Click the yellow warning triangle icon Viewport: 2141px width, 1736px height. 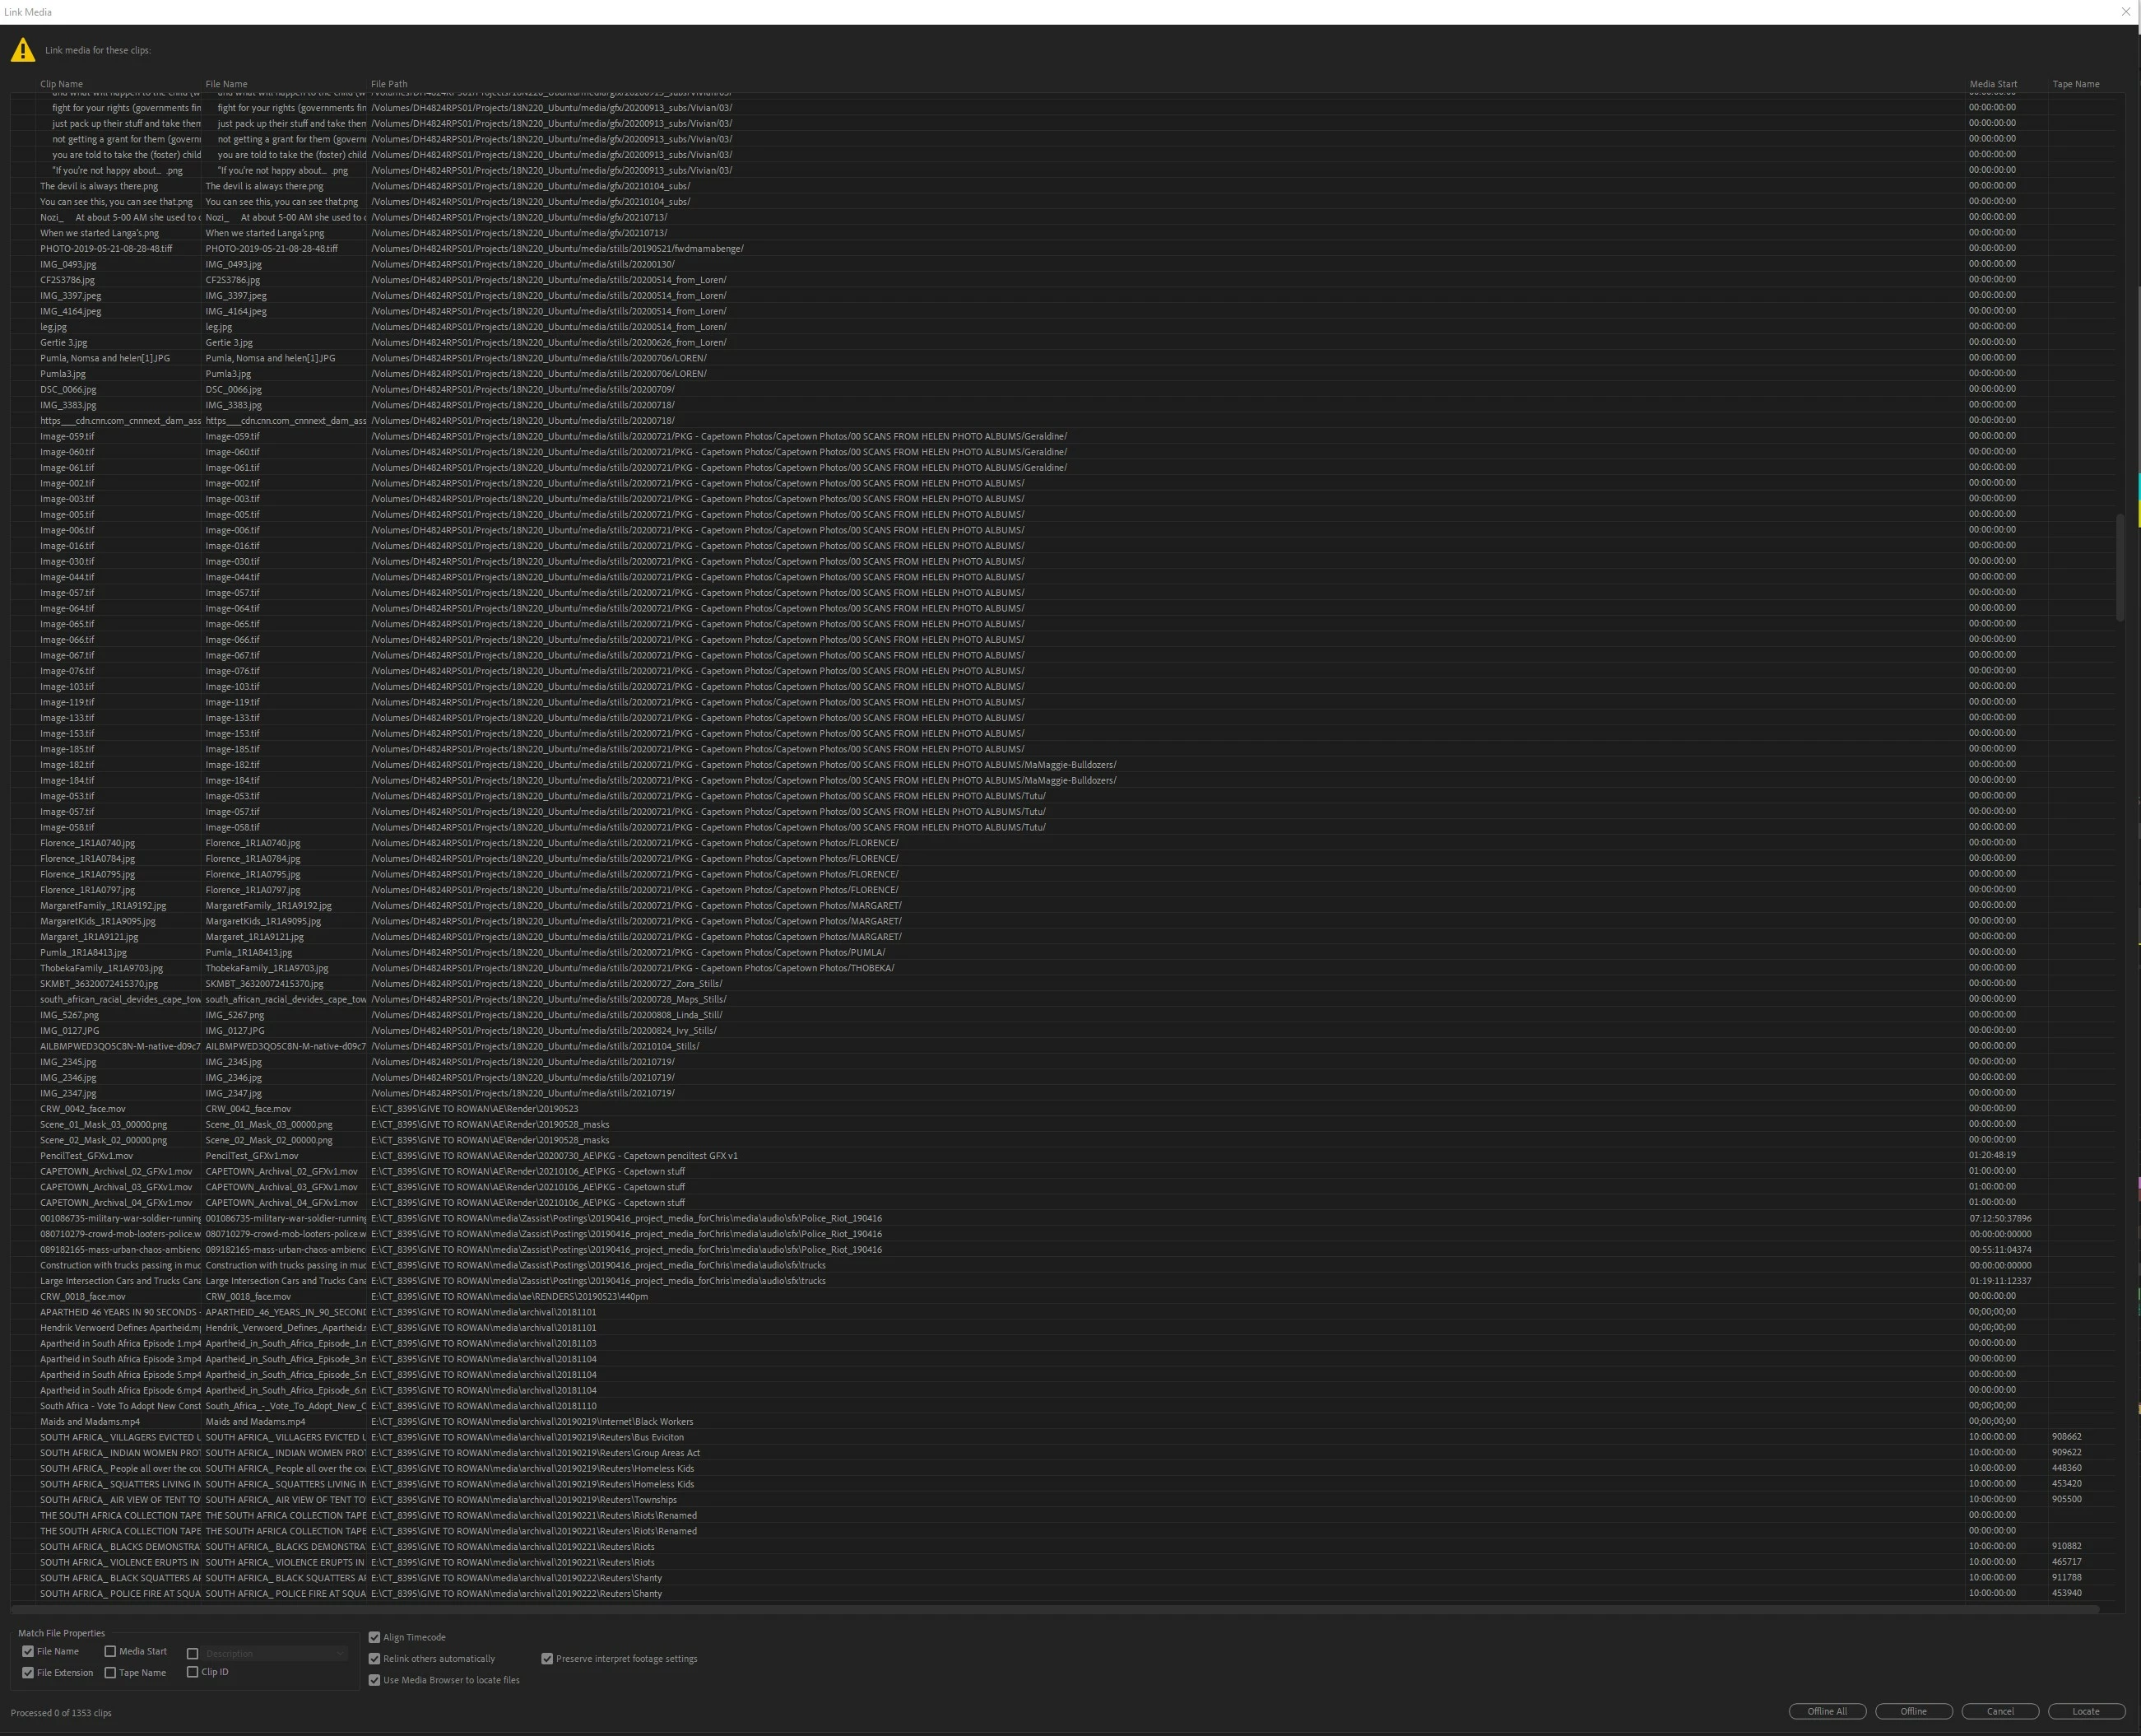pos(23,50)
